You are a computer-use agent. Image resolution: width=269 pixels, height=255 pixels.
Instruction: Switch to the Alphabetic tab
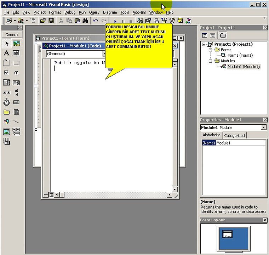point(211,135)
